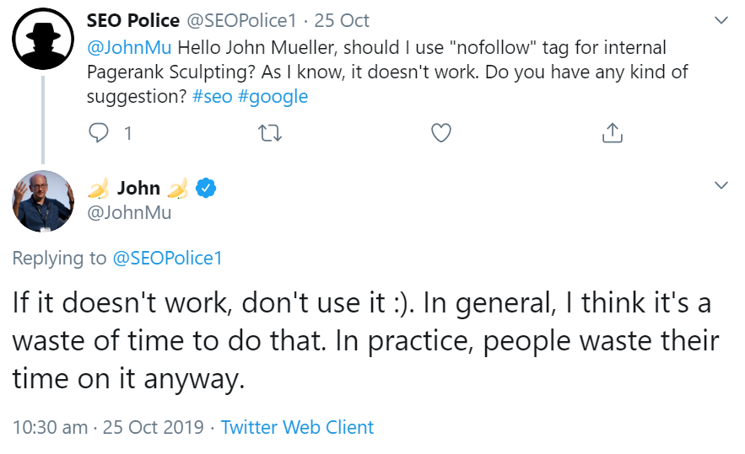Screen dimensions: 745x454
Task: Open the #seo hashtag
Action: (x=213, y=96)
